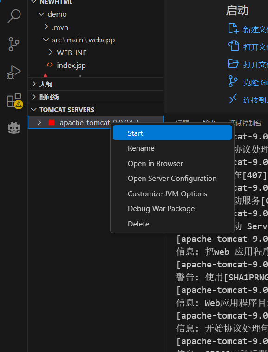Open the Extensions view with warning badge
The height and width of the screenshot is (352, 268).
pos(14,100)
